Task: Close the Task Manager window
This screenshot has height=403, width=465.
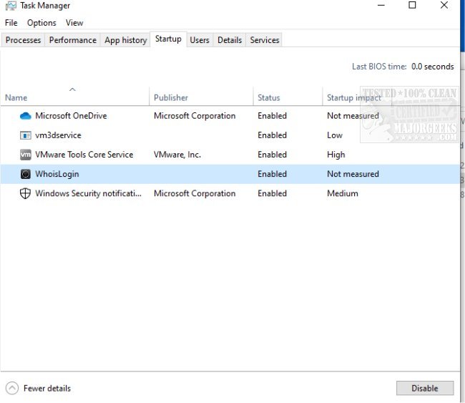Action: [x=444, y=5]
